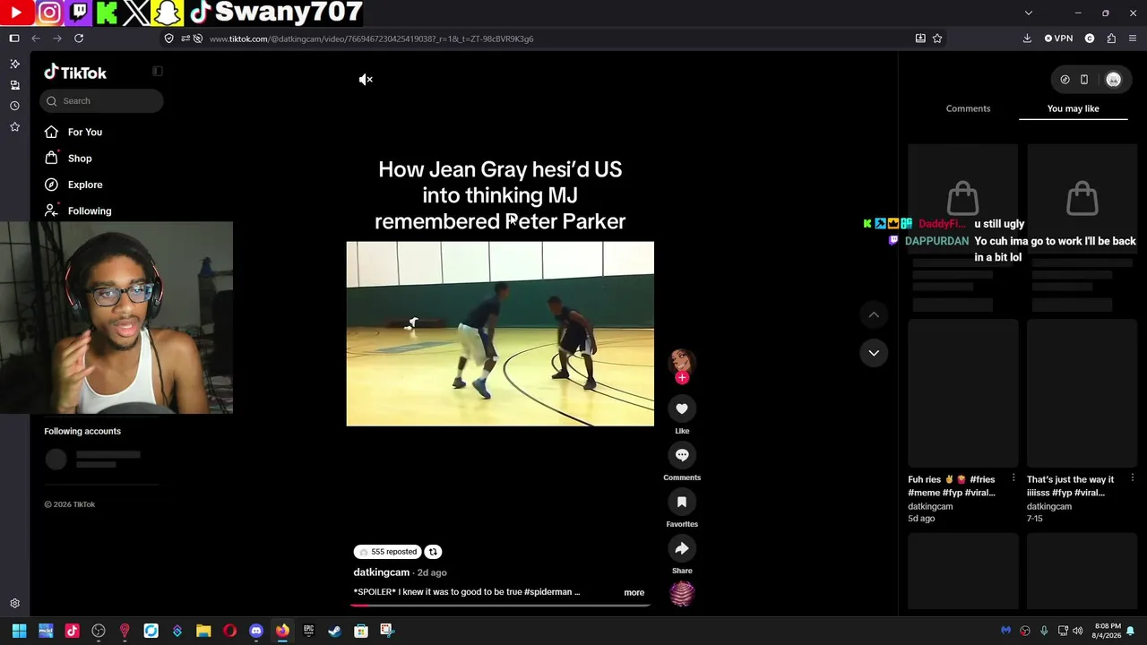
Task: Open the browser downloads panel
Action: click(1027, 39)
